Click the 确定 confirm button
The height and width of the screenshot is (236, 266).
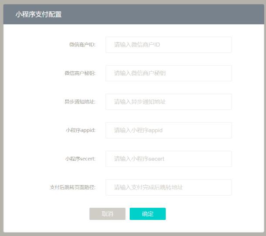point(148,214)
